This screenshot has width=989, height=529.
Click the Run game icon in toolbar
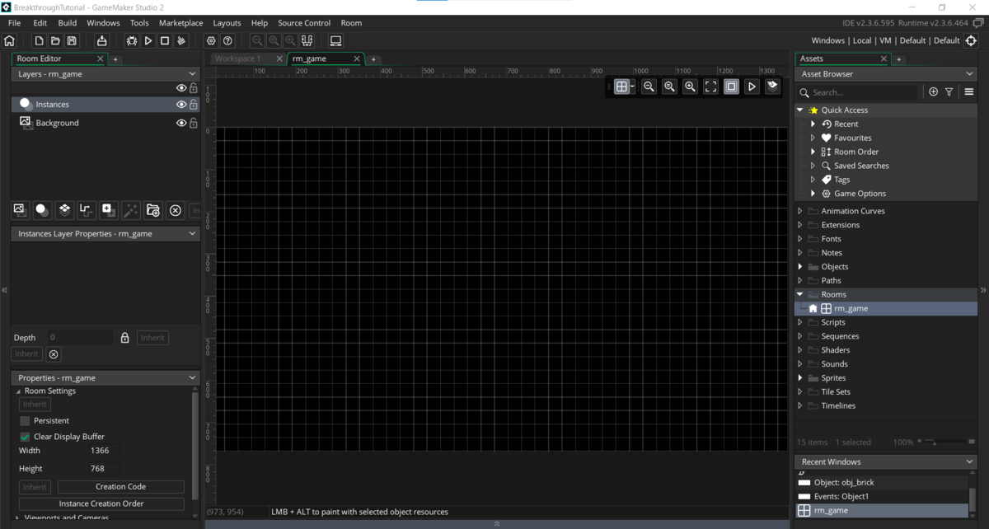click(x=148, y=40)
